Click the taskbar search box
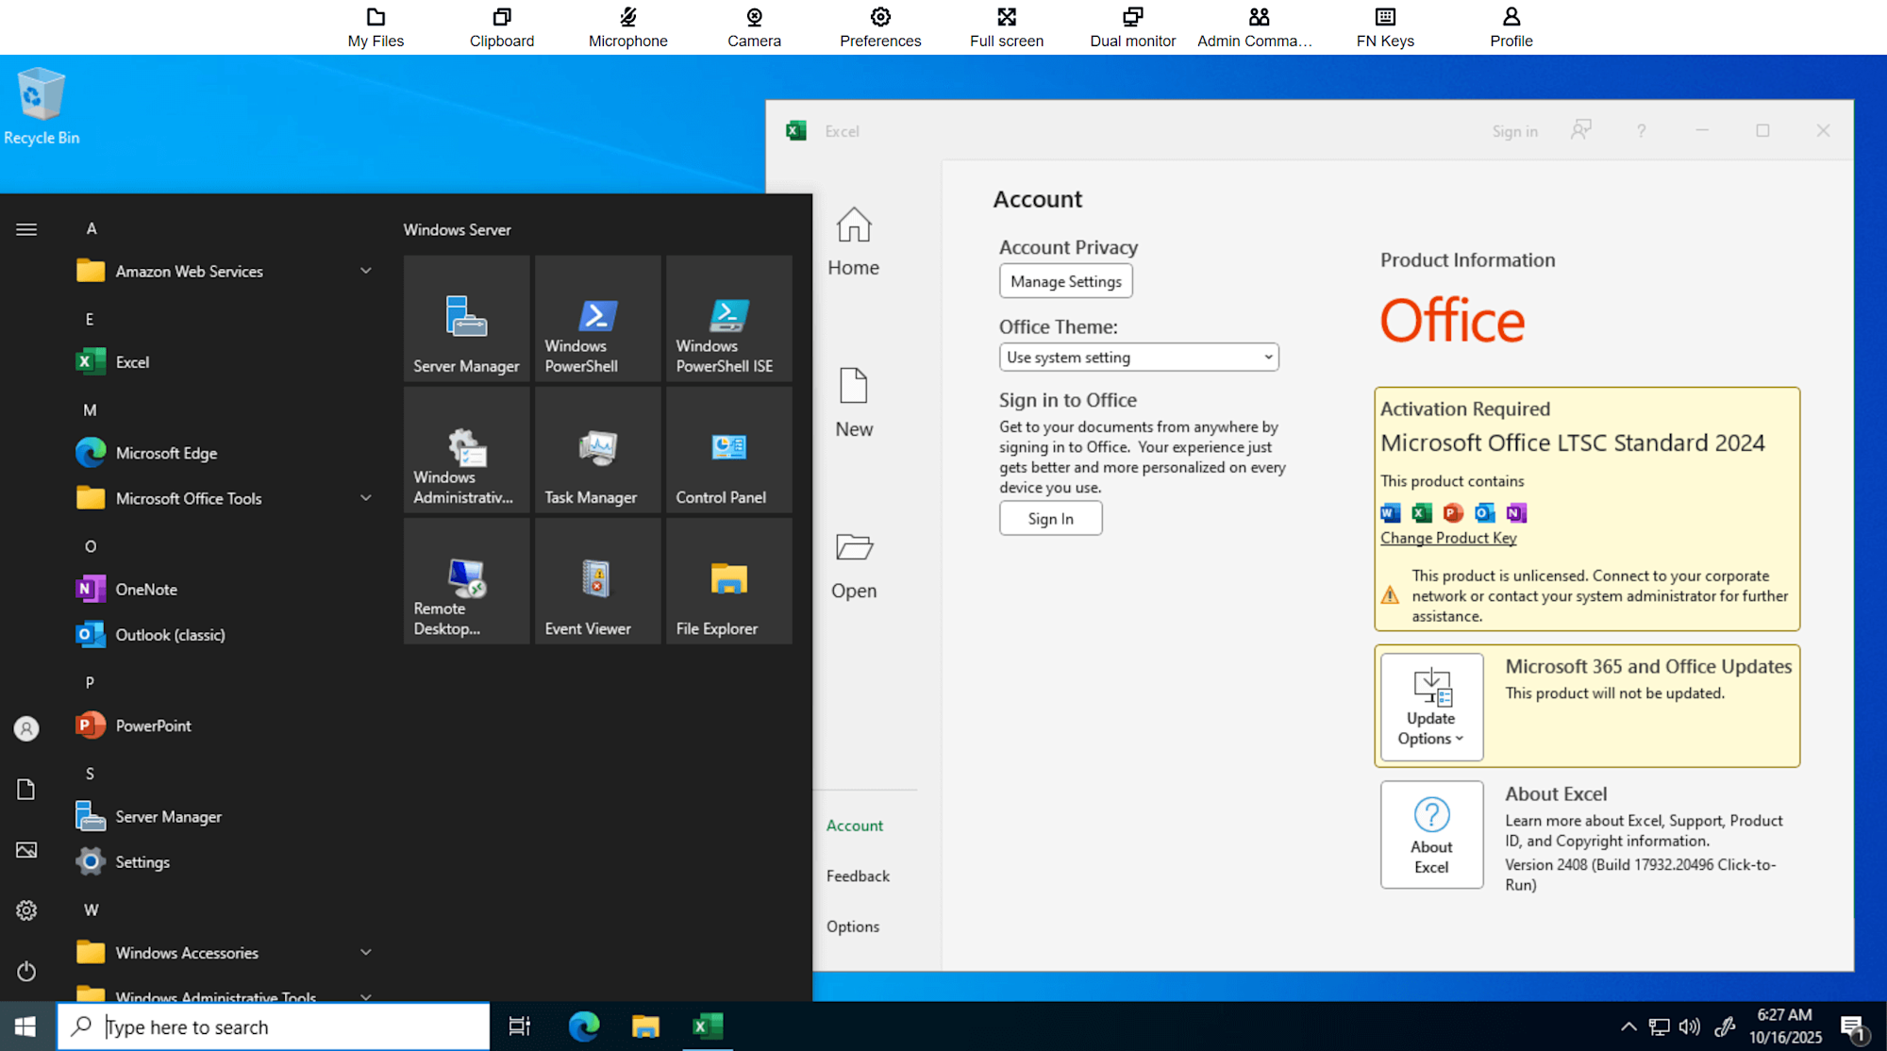The height and width of the screenshot is (1051, 1887). pos(274,1026)
